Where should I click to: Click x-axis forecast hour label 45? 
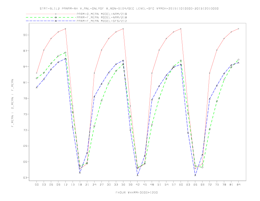point(145,185)
